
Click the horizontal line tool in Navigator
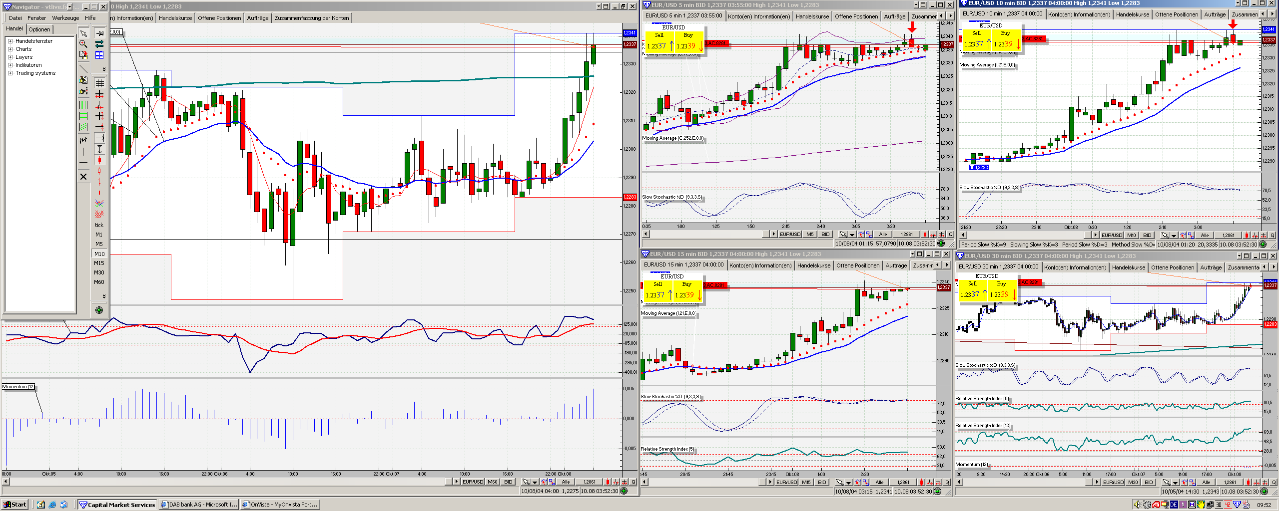[83, 163]
